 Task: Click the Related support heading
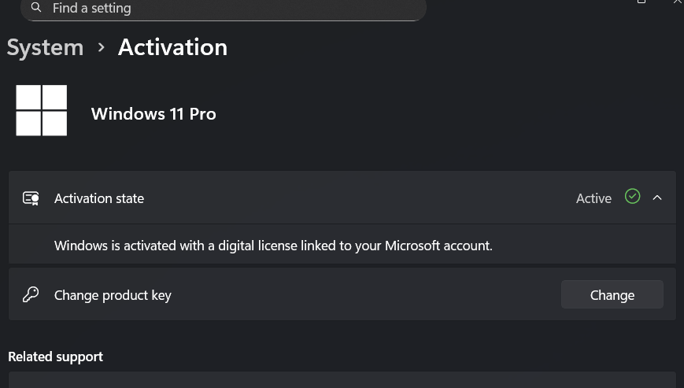coord(55,357)
